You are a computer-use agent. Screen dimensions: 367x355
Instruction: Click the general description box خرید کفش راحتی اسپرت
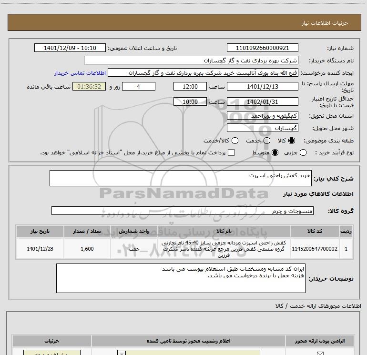point(181,178)
